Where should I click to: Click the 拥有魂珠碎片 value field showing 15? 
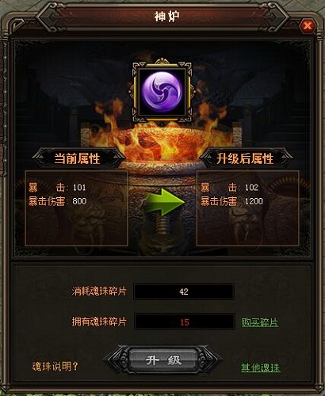tap(184, 322)
